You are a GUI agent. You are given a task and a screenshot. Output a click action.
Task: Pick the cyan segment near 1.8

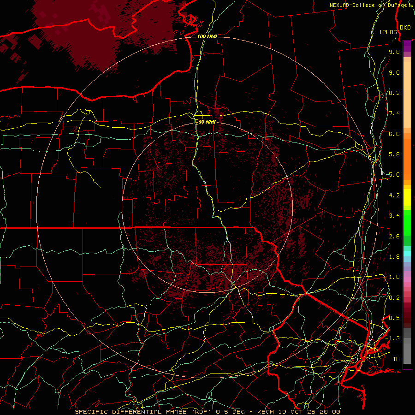tap(407, 254)
